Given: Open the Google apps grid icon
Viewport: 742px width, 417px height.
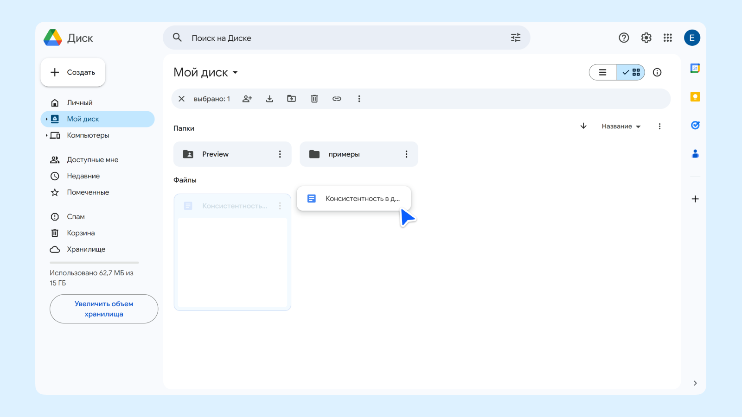Looking at the screenshot, I should (668, 38).
